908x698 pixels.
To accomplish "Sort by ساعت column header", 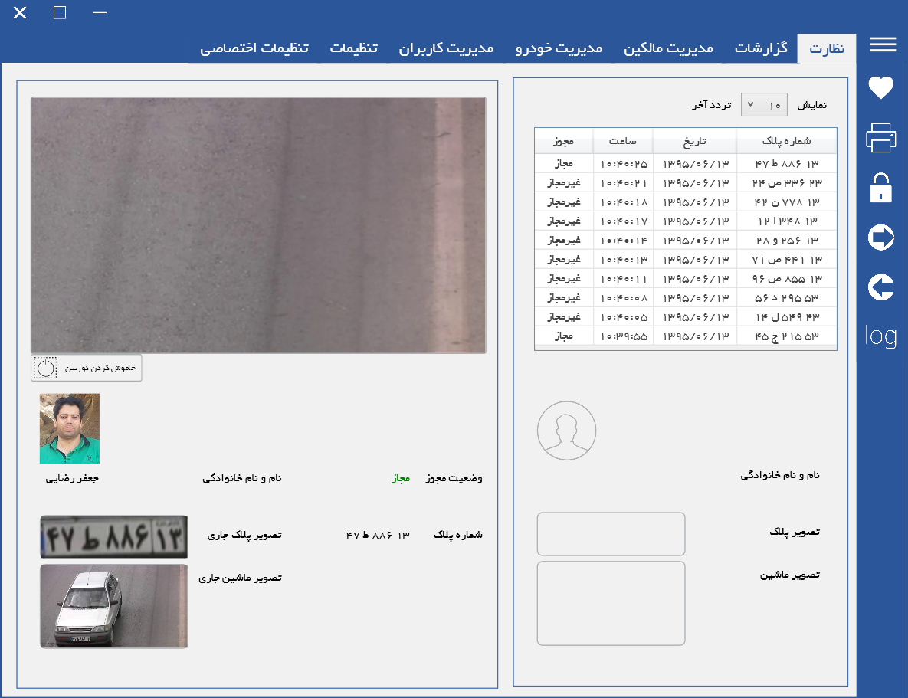I will [623, 141].
